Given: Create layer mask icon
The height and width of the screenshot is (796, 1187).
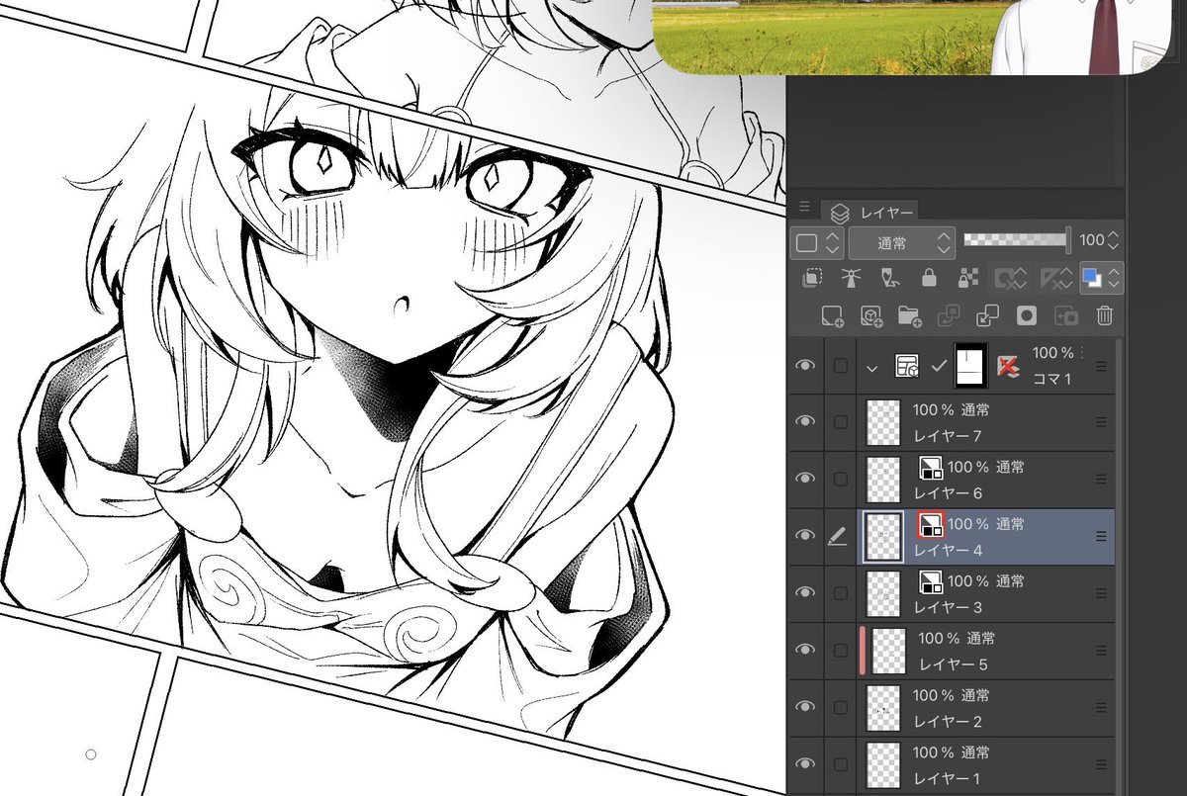Looking at the screenshot, I should 1027,316.
